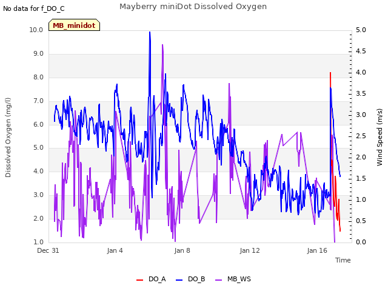Click the 3.5 wind speed axis value
The width and height of the screenshot is (388, 291).
pos(361,93)
